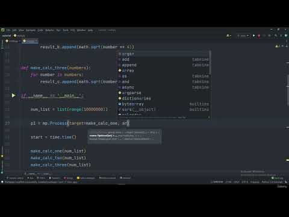Image resolution: width=289 pixels, height=217 pixels.
Task: Click the caret position indicator in the status bar
Action: [228, 182]
